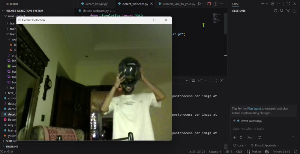Open errors and warnings in status bar
This screenshot has width=300, height=154.
tap(7, 152)
